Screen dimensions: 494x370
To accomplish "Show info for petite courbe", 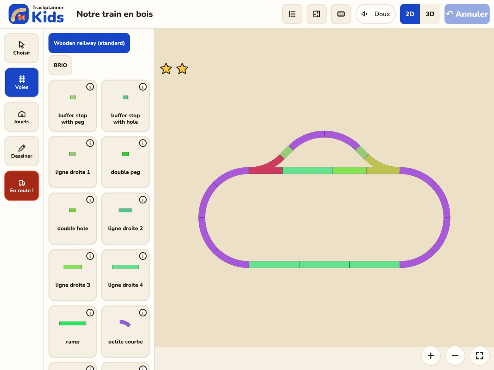I will 143,313.
